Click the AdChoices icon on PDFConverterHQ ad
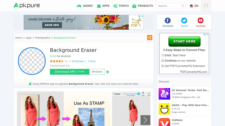Viewport: 225px width, 126px height. point(205,34)
